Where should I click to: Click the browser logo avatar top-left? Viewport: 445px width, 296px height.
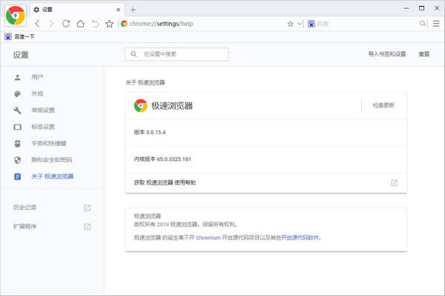pos(16,16)
